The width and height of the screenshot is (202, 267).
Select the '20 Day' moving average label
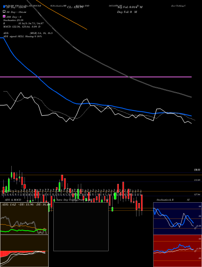click(x=16, y=7)
